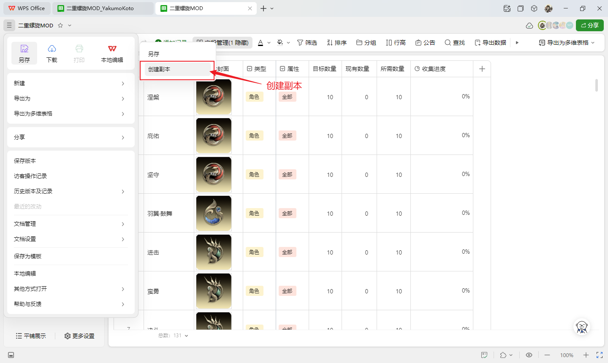Toggle the eye view mode icon
The height and width of the screenshot is (363, 608).
point(529,355)
